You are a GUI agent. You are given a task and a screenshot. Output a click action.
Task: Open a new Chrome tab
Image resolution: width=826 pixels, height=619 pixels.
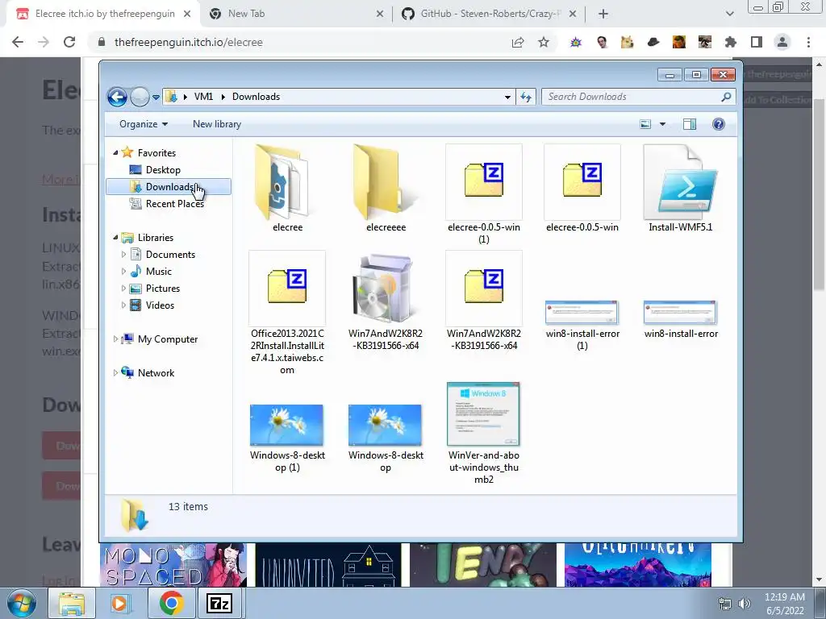coord(603,15)
